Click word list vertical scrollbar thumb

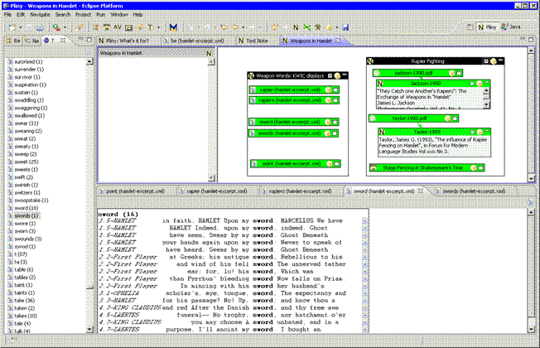(x=89, y=288)
